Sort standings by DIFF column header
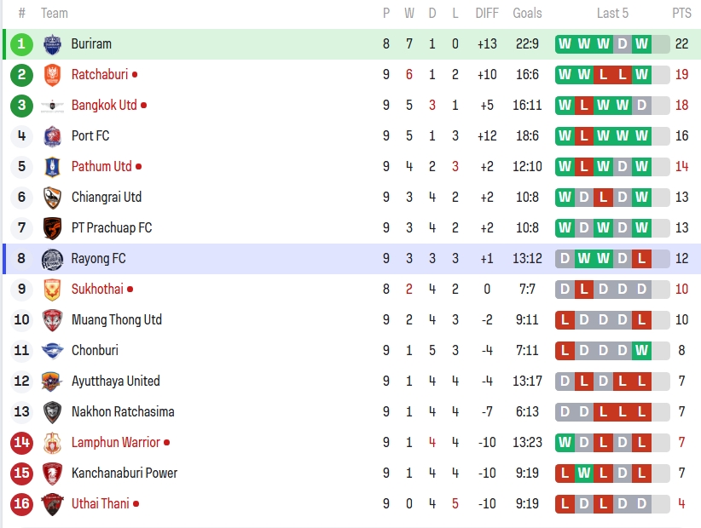 tap(487, 14)
